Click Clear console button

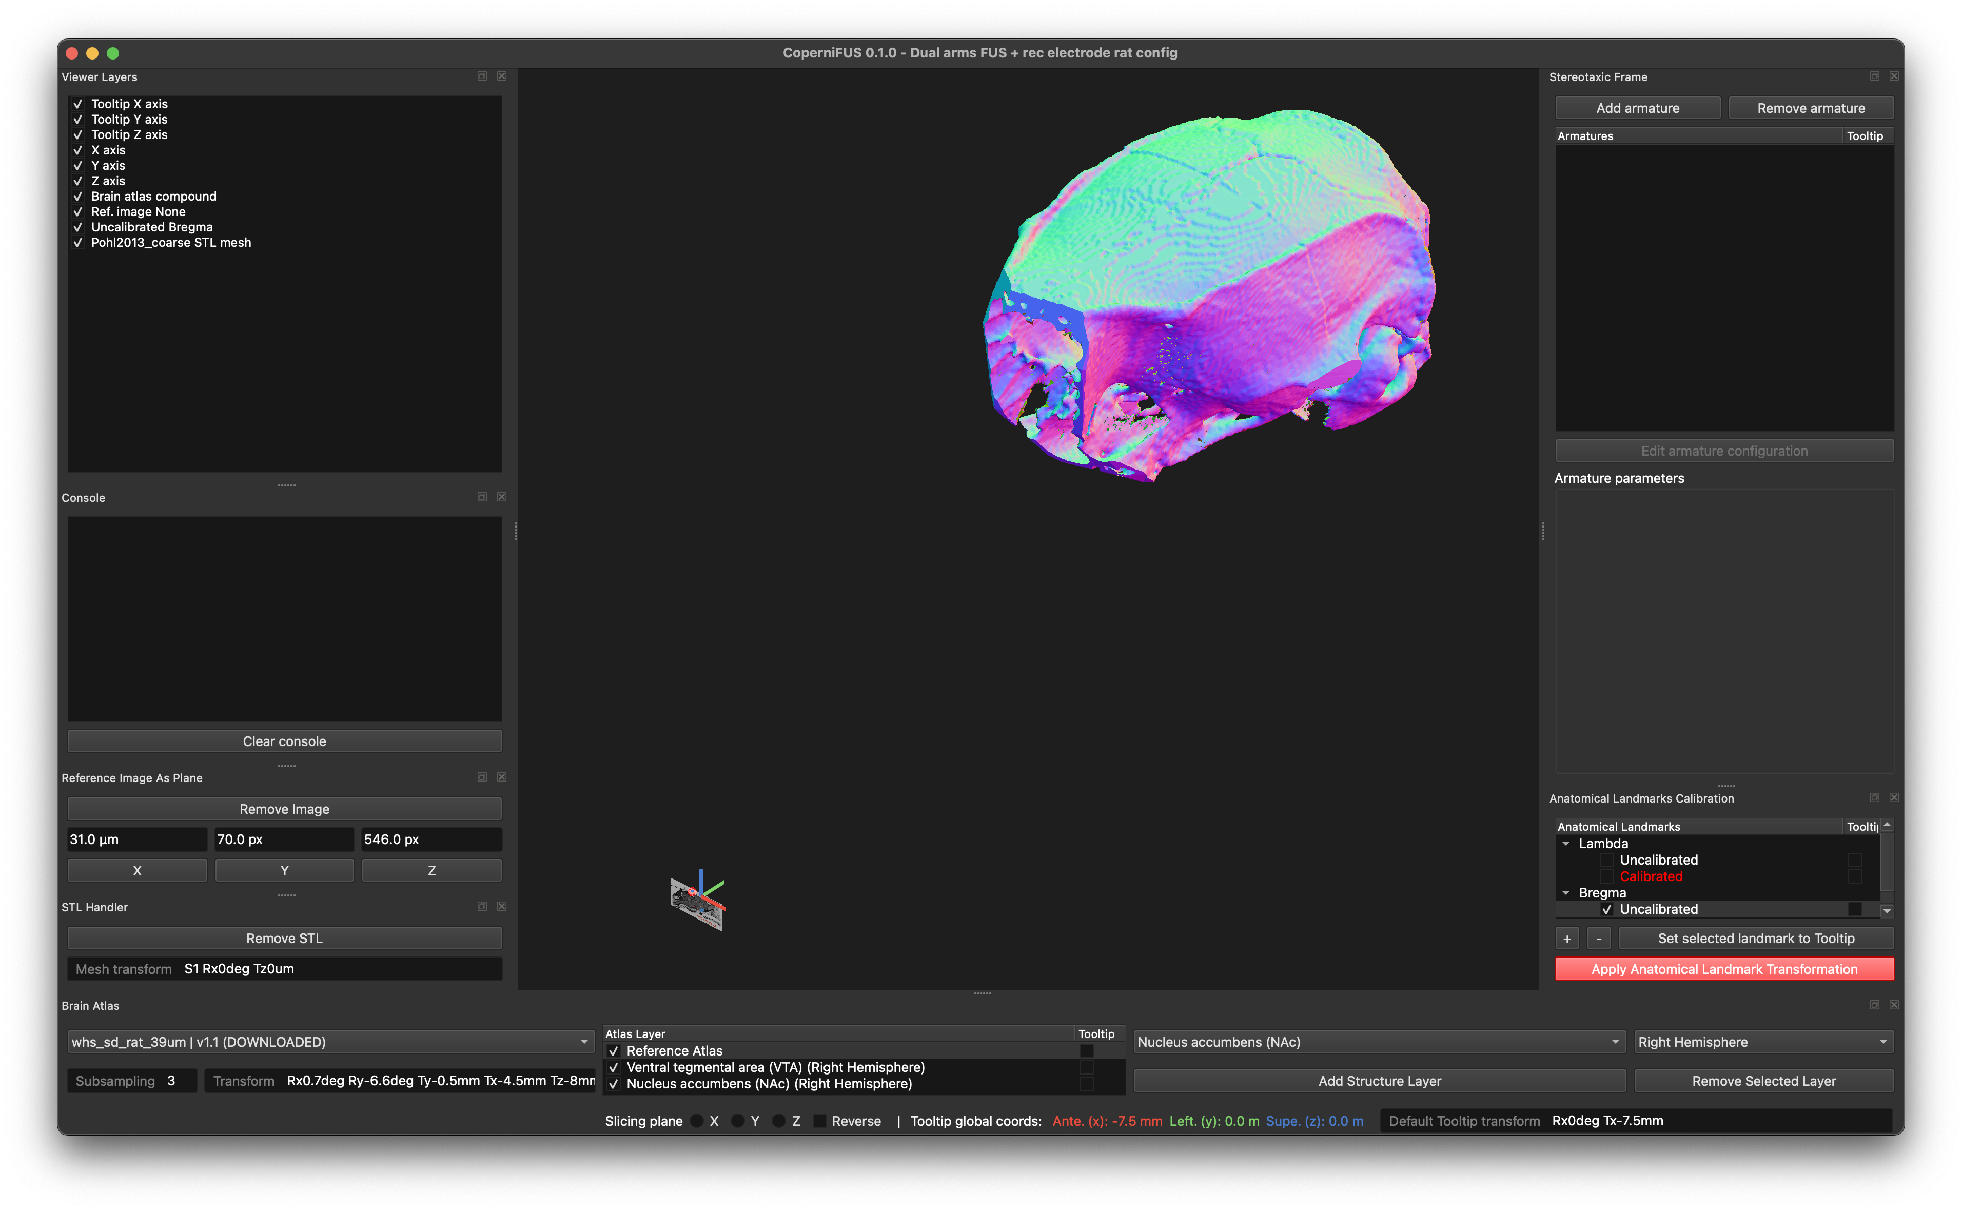point(284,741)
